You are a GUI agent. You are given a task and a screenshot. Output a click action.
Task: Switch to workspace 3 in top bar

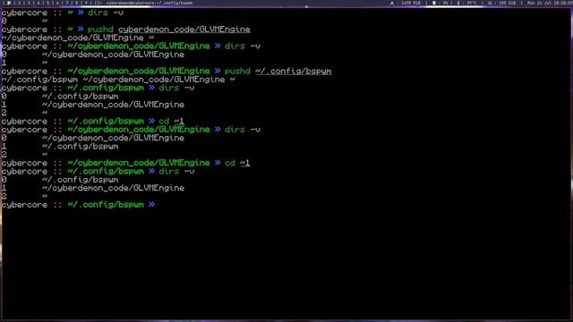pos(30,3)
